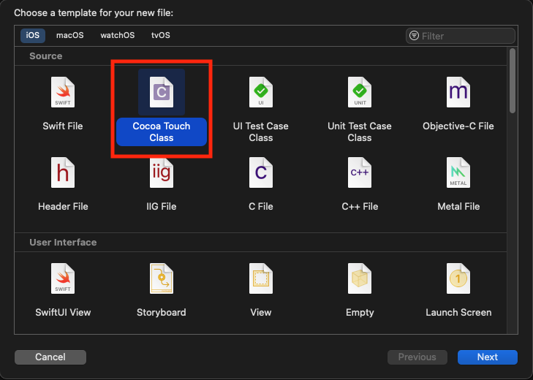Screen dimensions: 533x380
Task: Select the IIG File template icon
Action: point(162,172)
